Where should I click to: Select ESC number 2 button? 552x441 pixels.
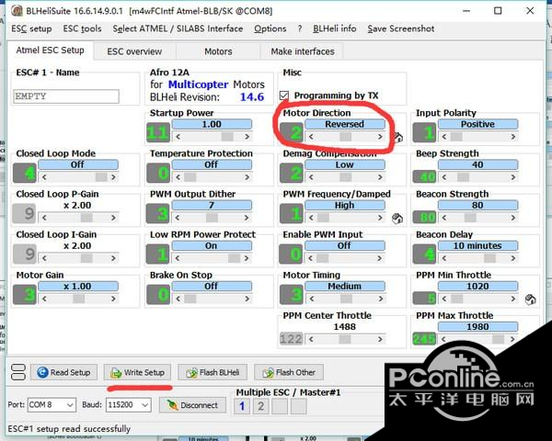[x=261, y=406]
